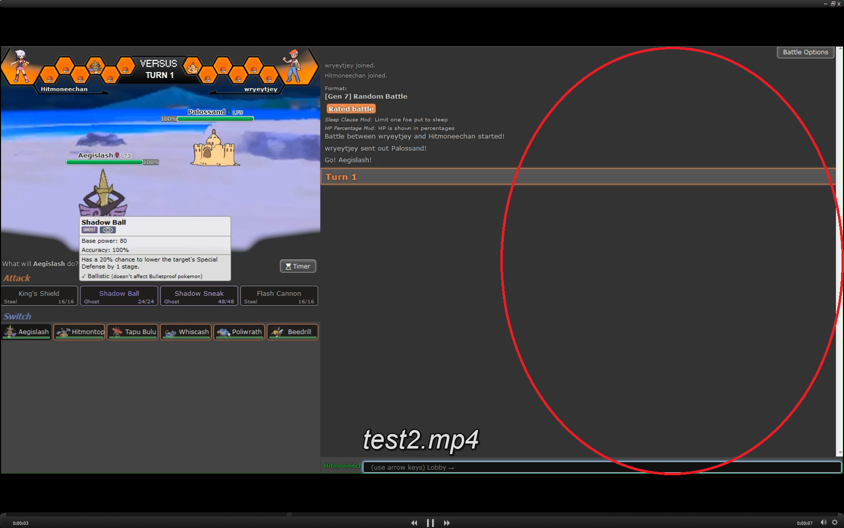Click the Hitmontop sprite icon
The width and height of the screenshot is (844, 528).
pyautogui.click(x=63, y=332)
